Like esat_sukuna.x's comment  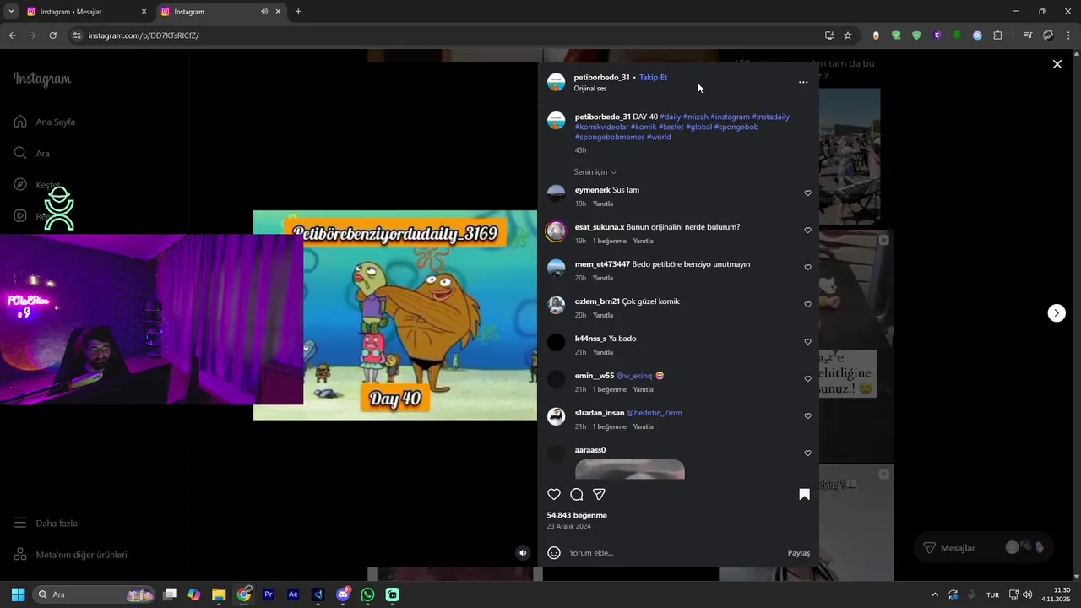[807, 231]
